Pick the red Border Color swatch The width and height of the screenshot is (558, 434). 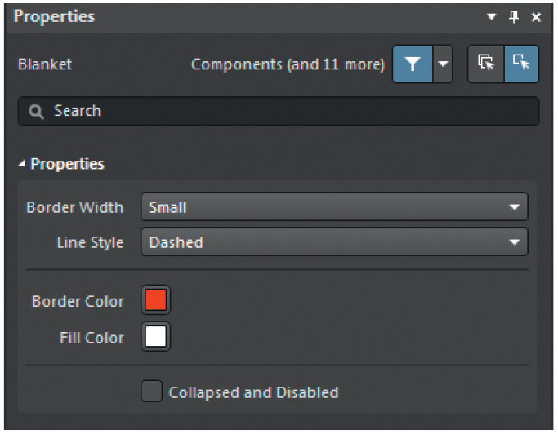[155, 300]
